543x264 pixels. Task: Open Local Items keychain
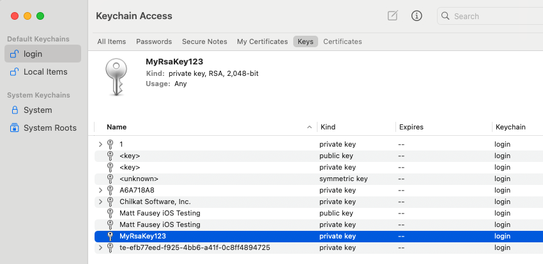coord(45,72)
